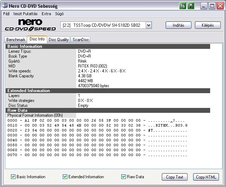The height and width of the screenshot is (187, 226).
Task: Open the ScanDisc tab
Action: point(81,39)
